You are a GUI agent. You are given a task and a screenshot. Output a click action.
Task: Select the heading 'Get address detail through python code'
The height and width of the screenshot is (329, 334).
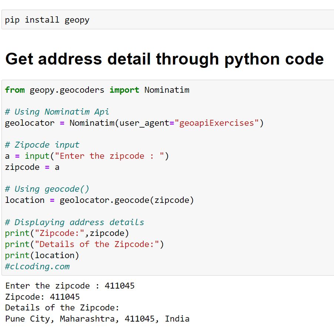coord(164,59)
